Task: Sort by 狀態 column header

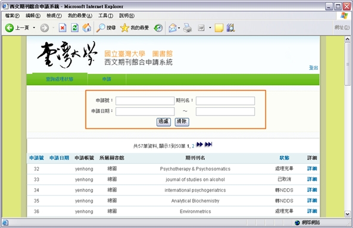Action: coord(285,158)
